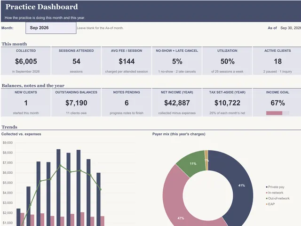Click the No-Show + Late Cancel 5% value
Screen dimensions: 301x226
177,61
